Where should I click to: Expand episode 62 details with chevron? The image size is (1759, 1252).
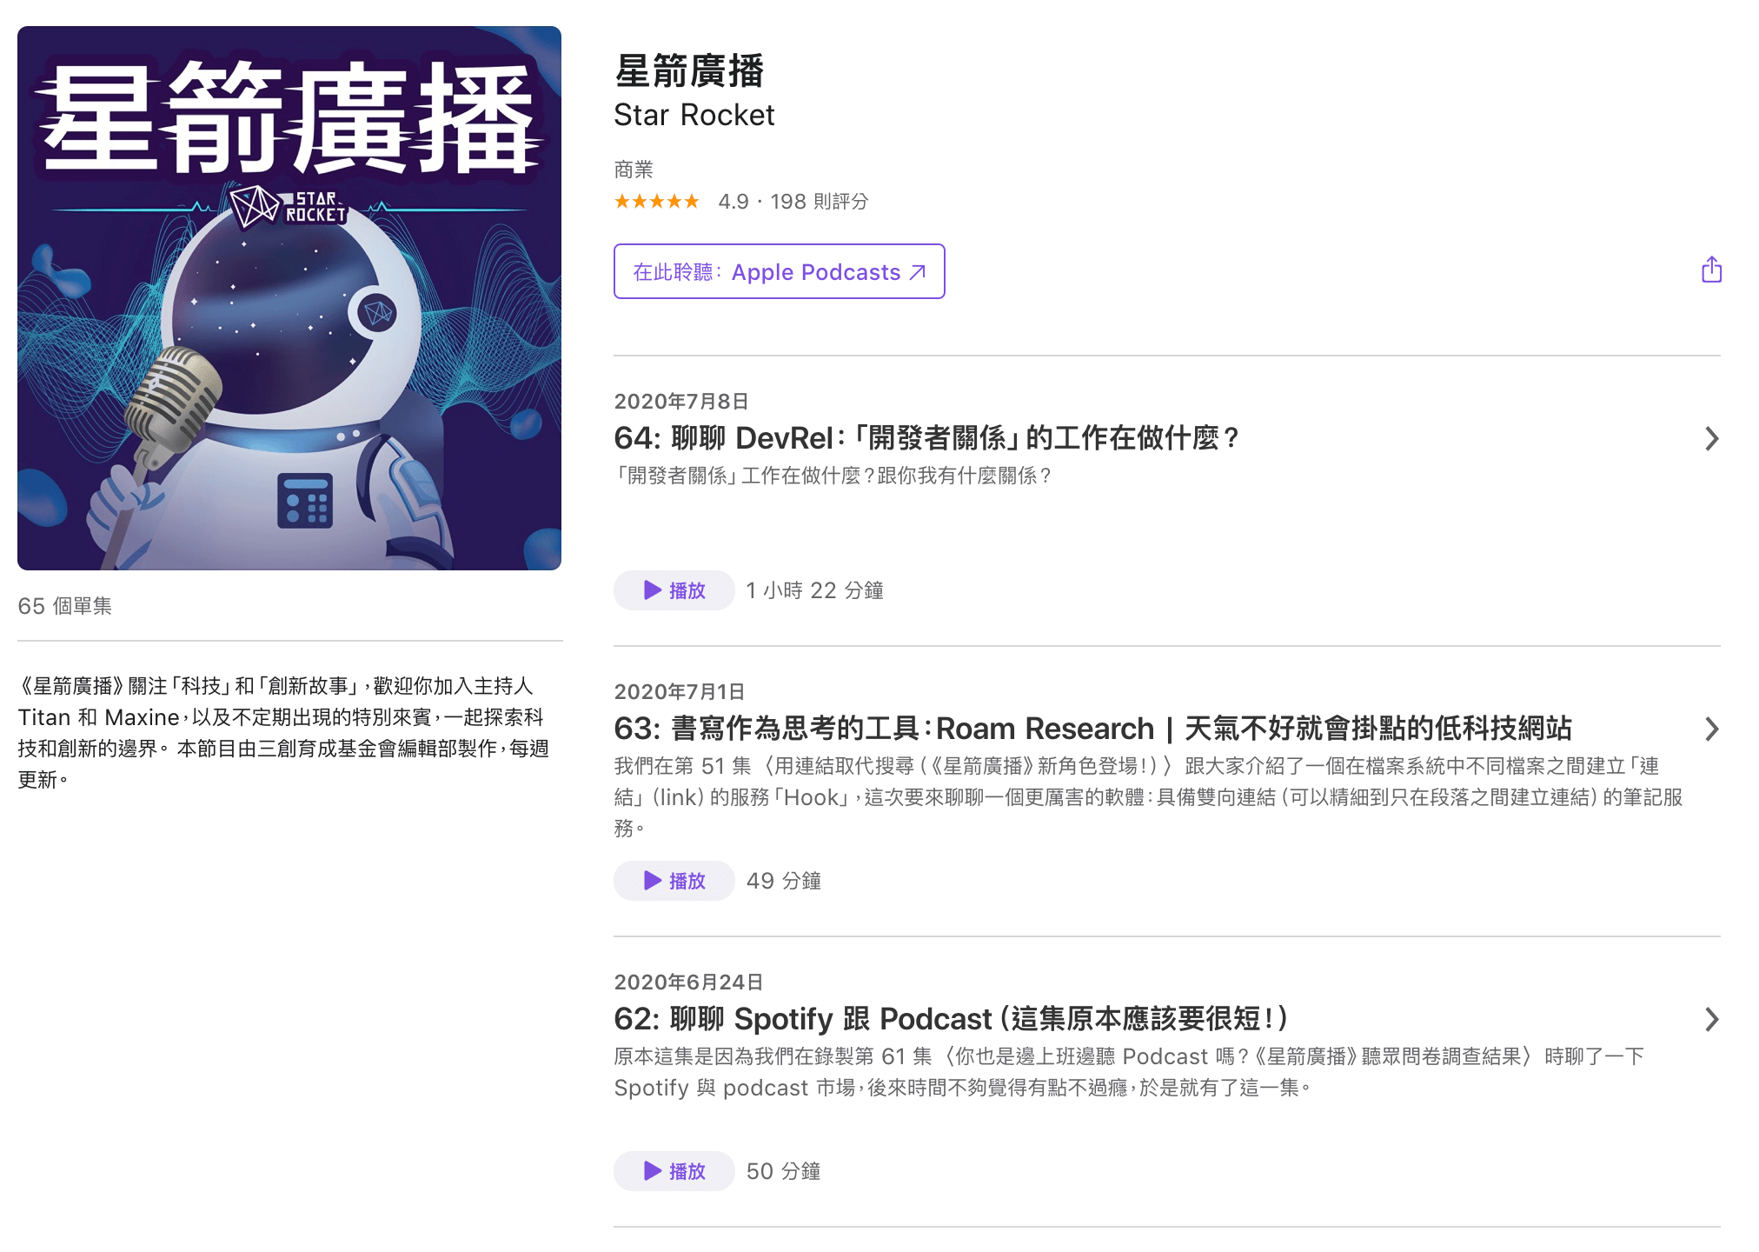[1711, 1019]
